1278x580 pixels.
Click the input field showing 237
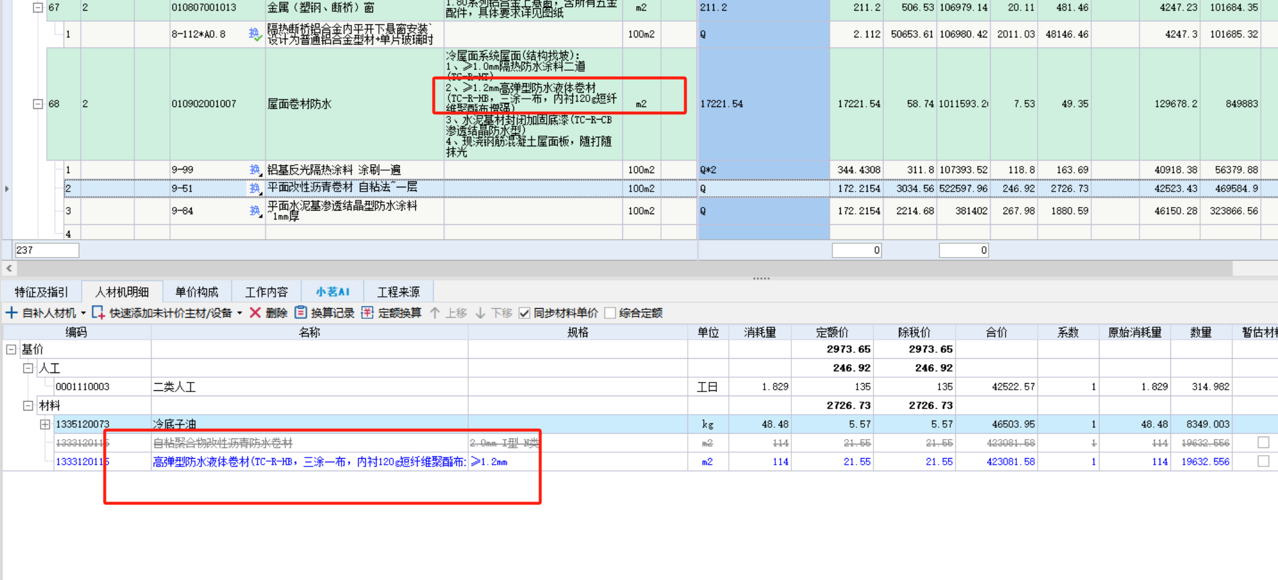coord(46,250)
